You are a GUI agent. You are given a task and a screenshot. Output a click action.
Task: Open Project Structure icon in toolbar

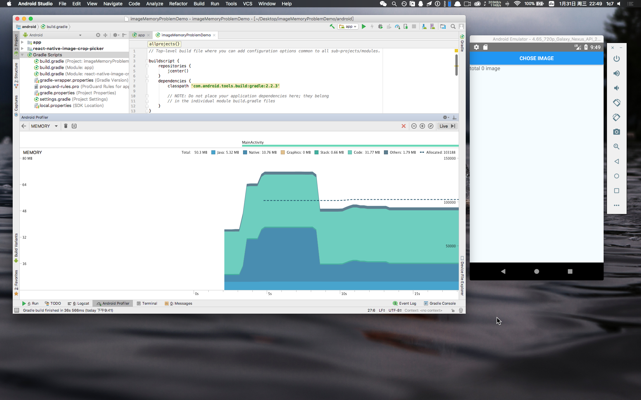pos(443,26)
